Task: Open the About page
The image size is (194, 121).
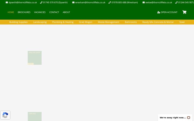Action: pos(66,12)
